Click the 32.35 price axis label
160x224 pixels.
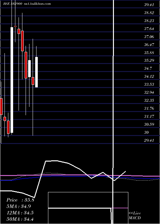(149, 100)
